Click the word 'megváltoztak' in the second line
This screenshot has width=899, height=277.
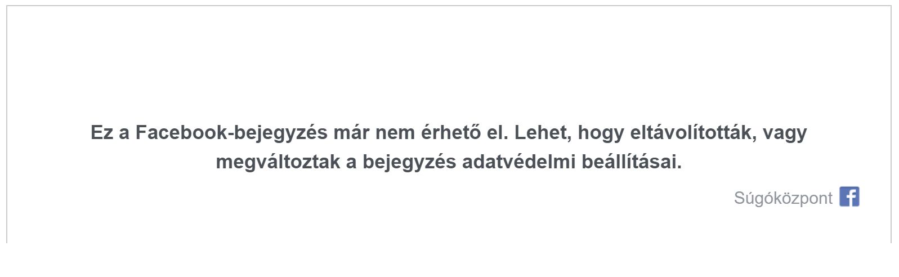pyautogui.click(x=278, y=162)
